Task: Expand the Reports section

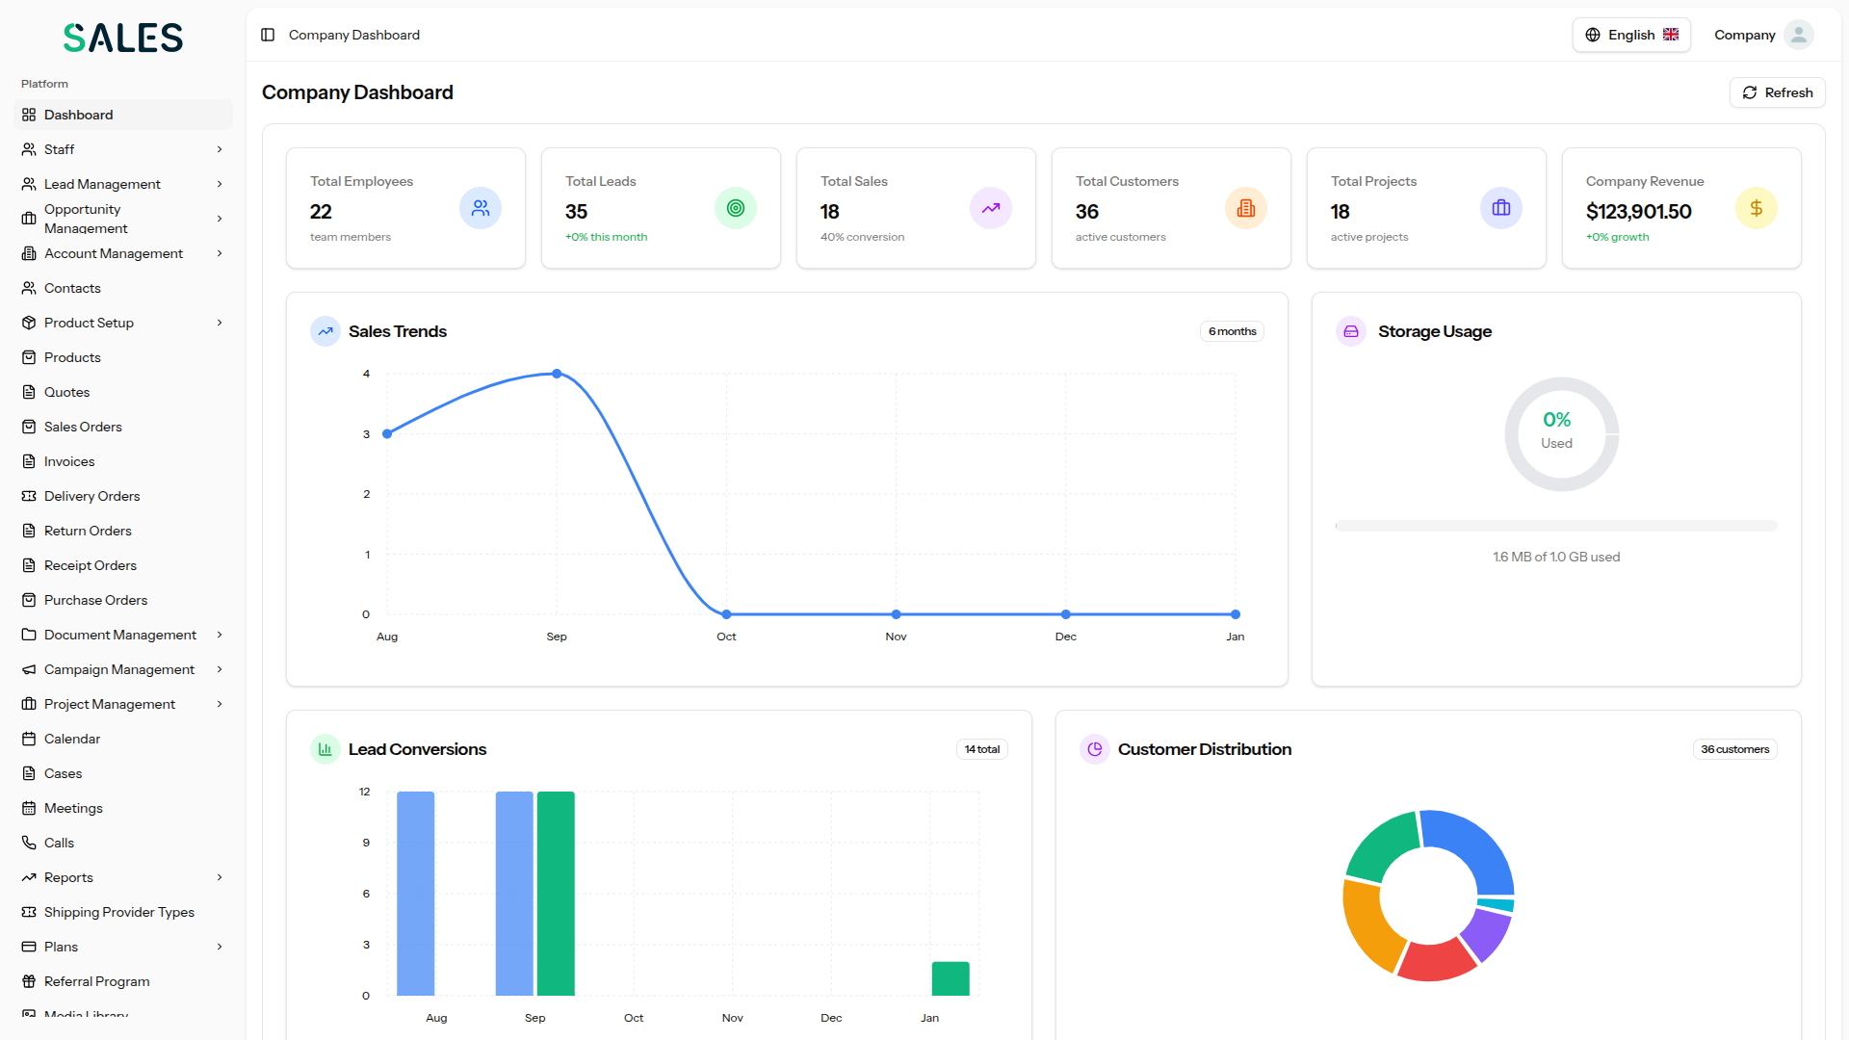Action: (x=220, y=877)
